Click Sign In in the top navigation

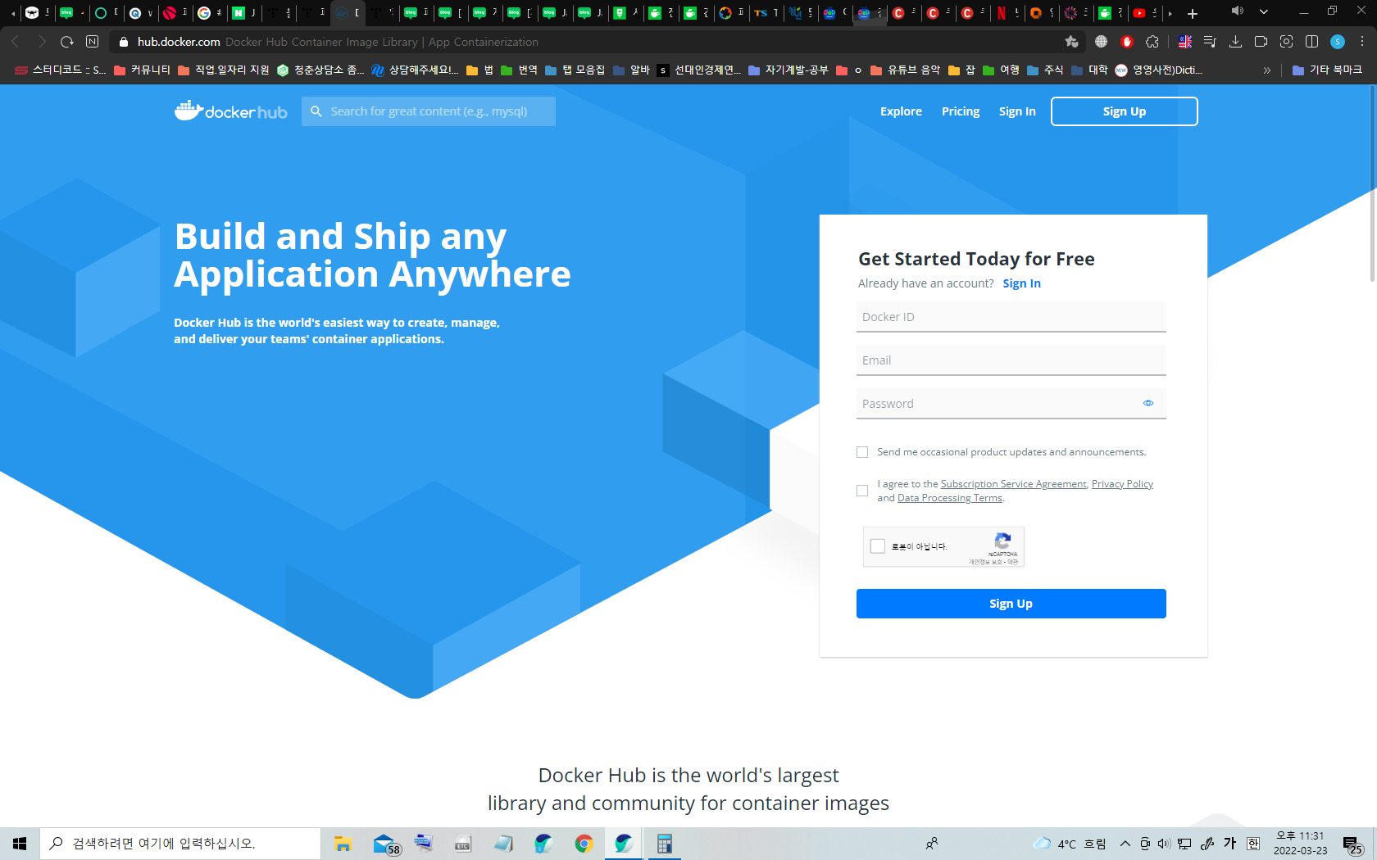click(1017, 111)
